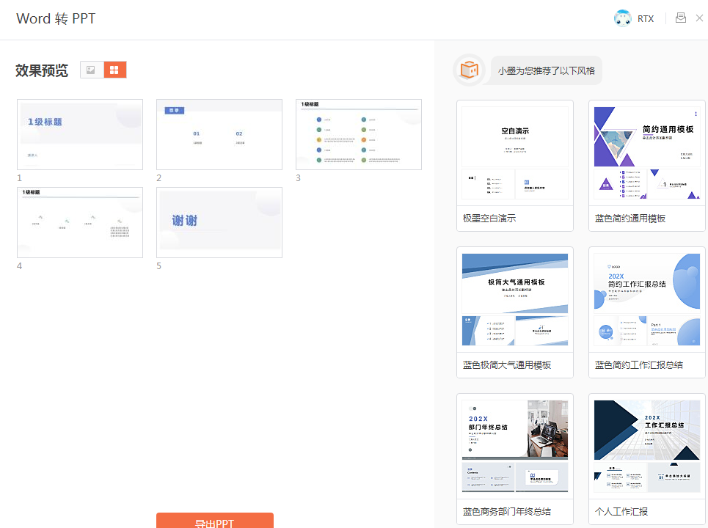Viewport: 708px width, 528px height.
Task: Close the Word 转 PPT window
Action: pyautogui.click(x=701, y=18)
